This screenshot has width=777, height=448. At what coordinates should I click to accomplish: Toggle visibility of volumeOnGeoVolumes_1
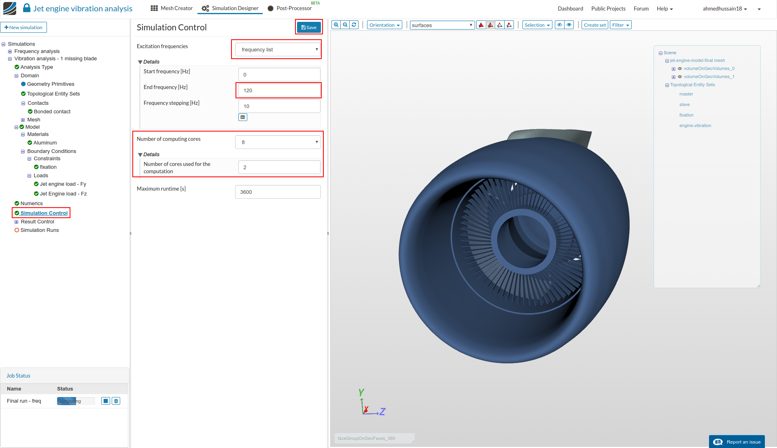pyautogui.click(x=680, y=77)
